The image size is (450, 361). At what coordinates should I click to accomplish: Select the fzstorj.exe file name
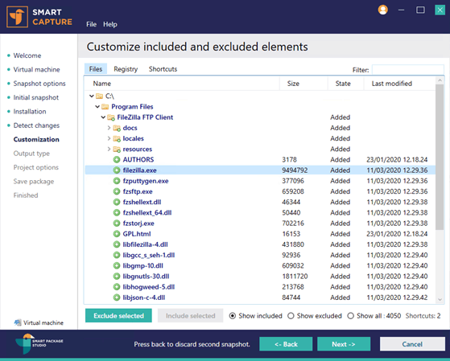[x=138, y=224]
